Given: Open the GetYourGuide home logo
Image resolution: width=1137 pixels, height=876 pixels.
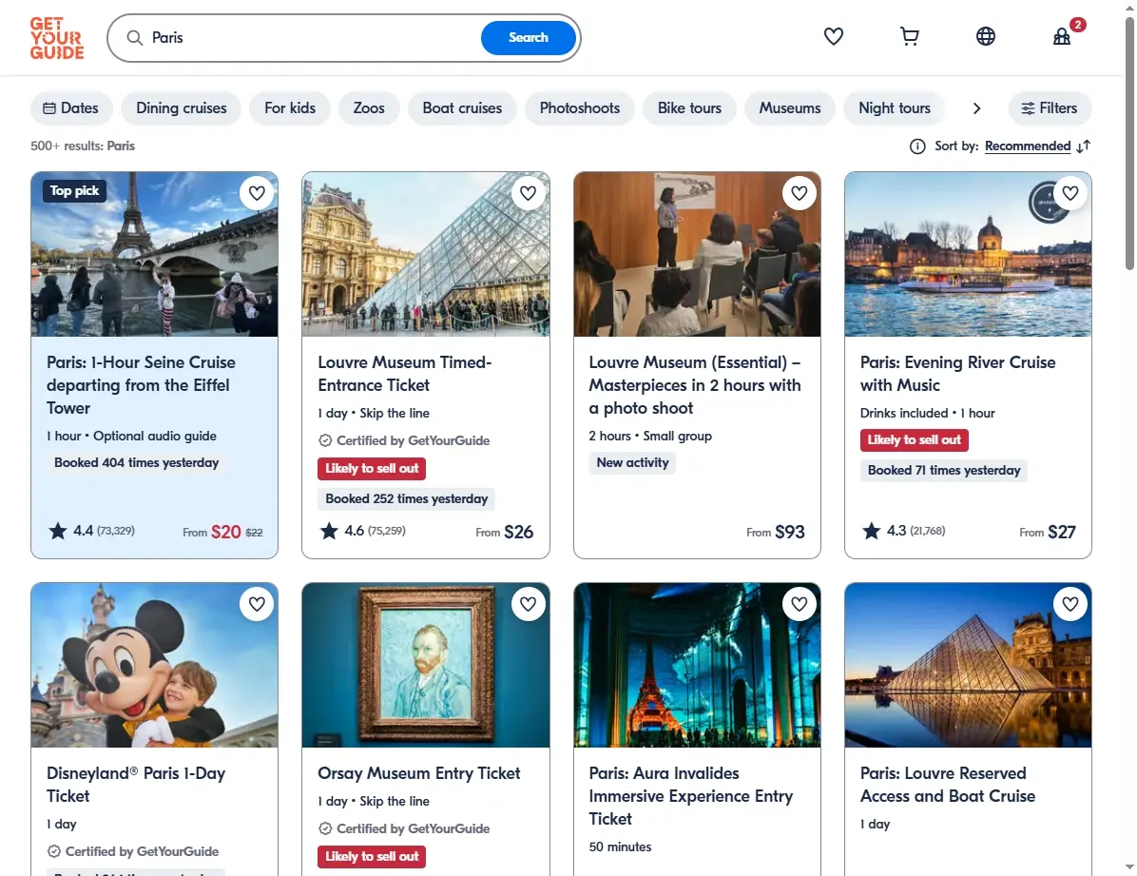Looking at the screenshot, I should pyautogui.click(x=56, y=38).
